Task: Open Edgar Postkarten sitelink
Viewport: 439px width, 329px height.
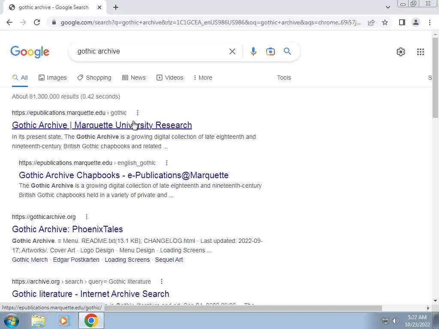Action: [76, 260]
